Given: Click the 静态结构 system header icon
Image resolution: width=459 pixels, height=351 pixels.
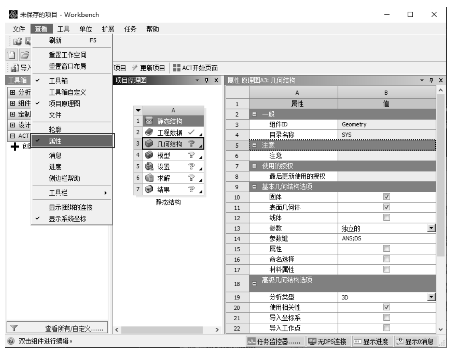Looking at the screenshot, I should tap(149, 121).
